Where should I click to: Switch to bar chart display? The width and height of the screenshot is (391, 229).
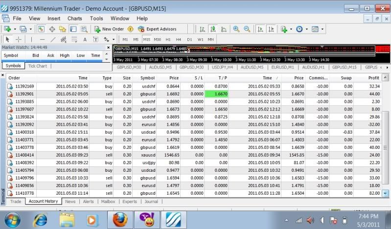pos(202,29)
